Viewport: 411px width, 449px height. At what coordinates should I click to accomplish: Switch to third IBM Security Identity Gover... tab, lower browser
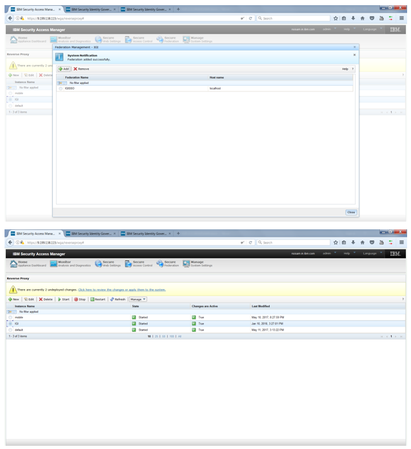146,234
